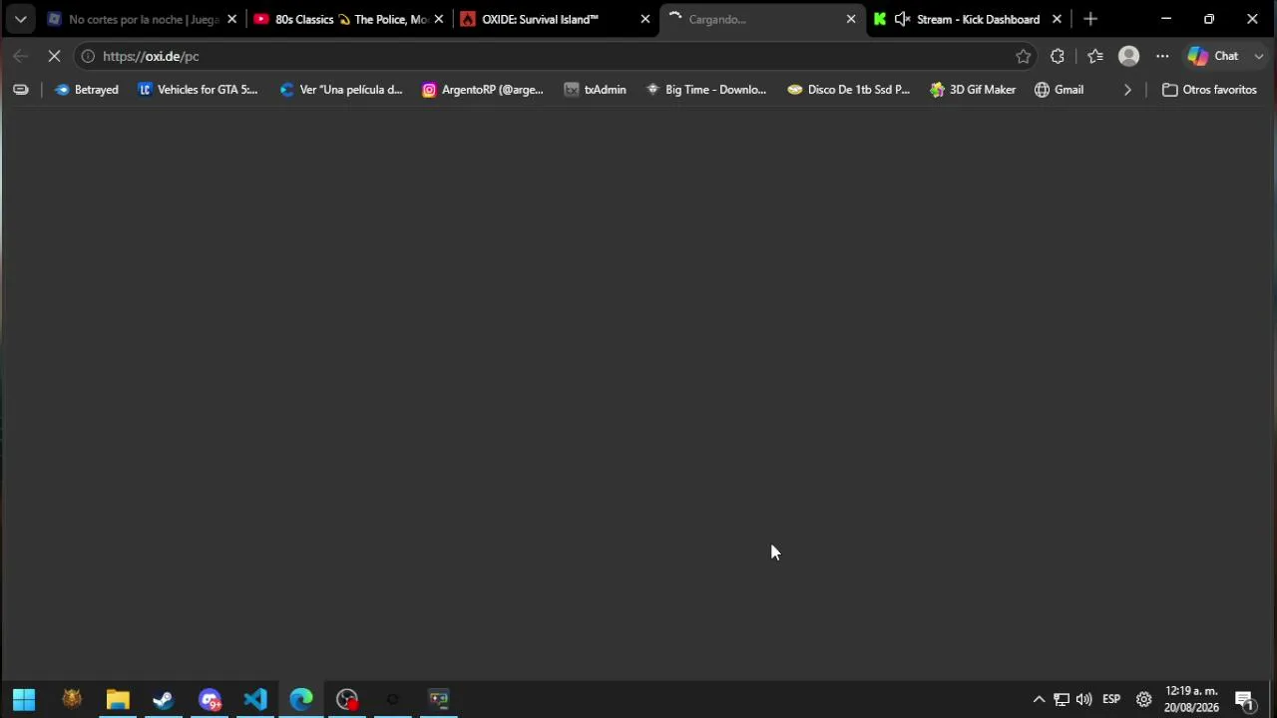The image size is (1277, 718).
Task: Open the Favorites hub icon
Action: (1094, 56)
